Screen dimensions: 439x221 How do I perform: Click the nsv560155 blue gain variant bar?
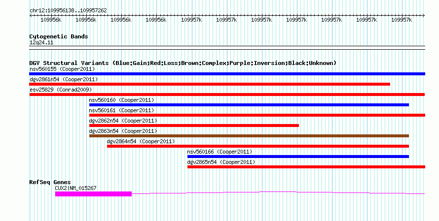(227, 74)
